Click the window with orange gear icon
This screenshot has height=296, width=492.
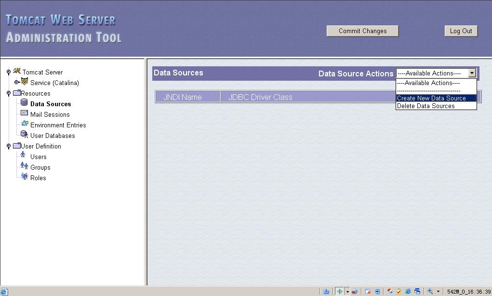[x=368, y=292]
